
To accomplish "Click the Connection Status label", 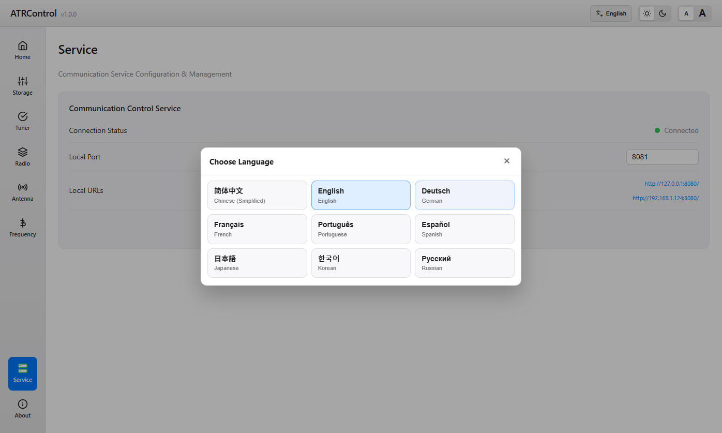I will (x=98, y=130).
